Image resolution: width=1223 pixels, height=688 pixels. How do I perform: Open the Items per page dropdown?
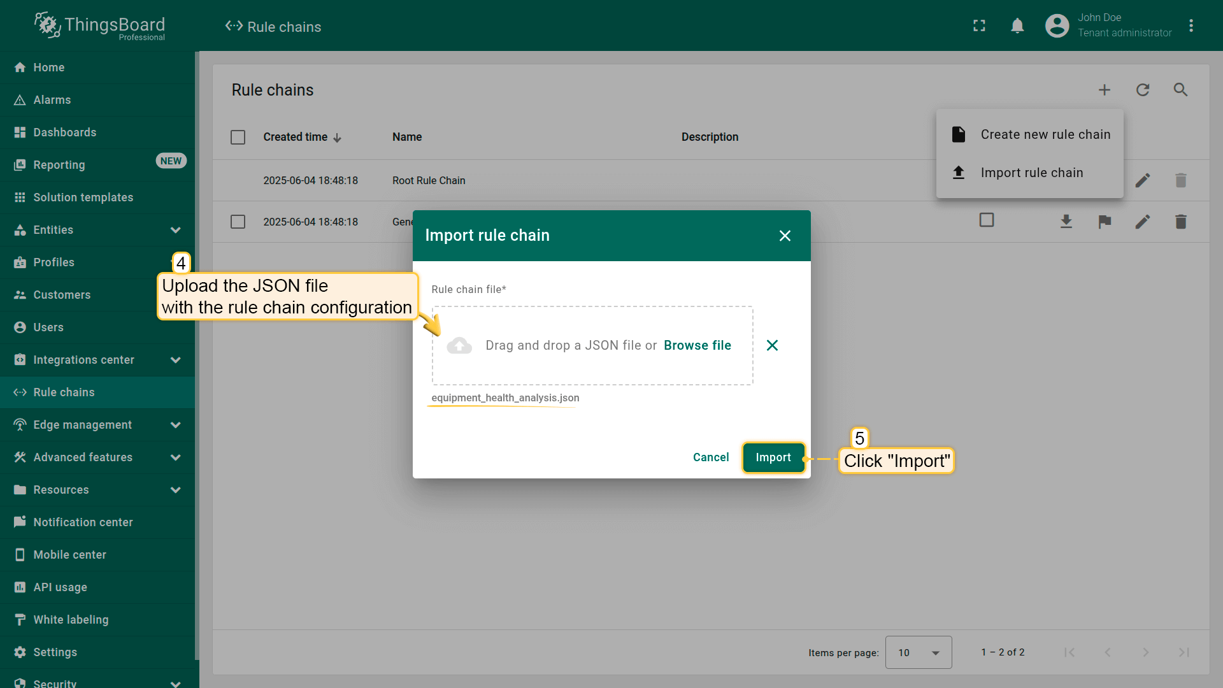[x=918, y=652]
